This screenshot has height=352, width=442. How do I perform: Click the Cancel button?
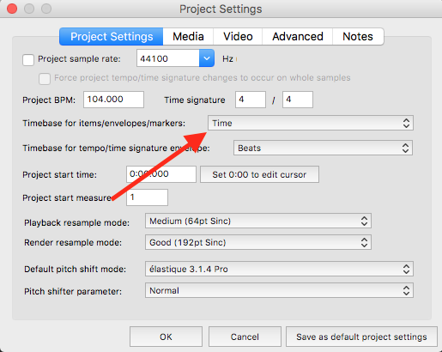click(x=245, y=337)
